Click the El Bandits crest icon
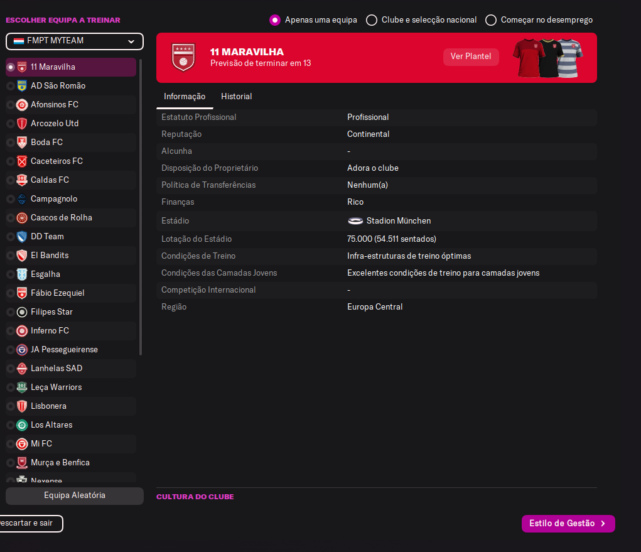 [22, 255]
